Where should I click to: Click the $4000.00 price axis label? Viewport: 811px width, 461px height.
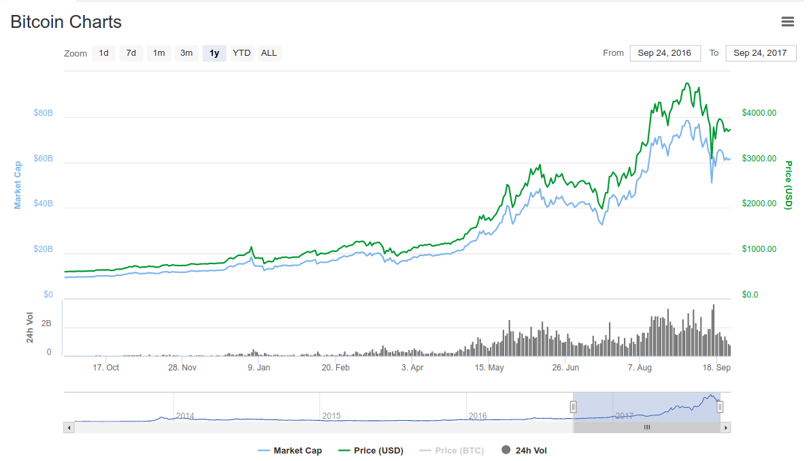pos(759,113)
